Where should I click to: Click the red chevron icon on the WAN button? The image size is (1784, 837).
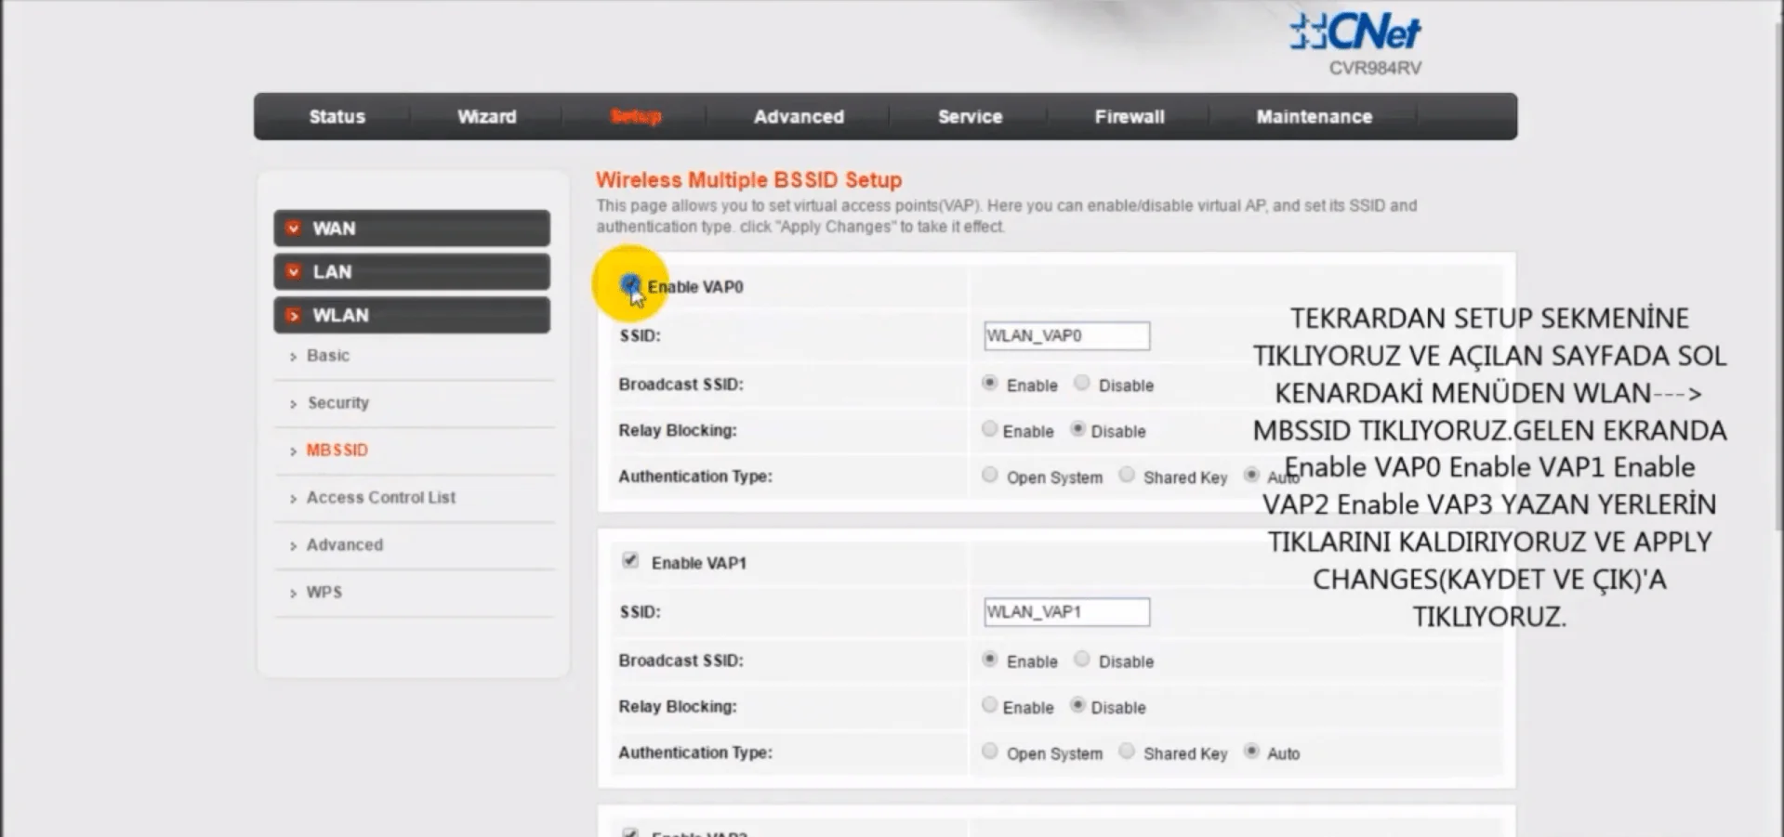[294, 228]
